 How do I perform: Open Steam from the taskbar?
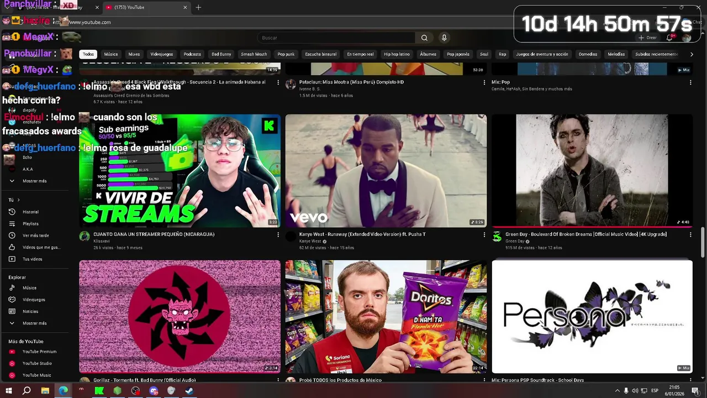[189, 391]
